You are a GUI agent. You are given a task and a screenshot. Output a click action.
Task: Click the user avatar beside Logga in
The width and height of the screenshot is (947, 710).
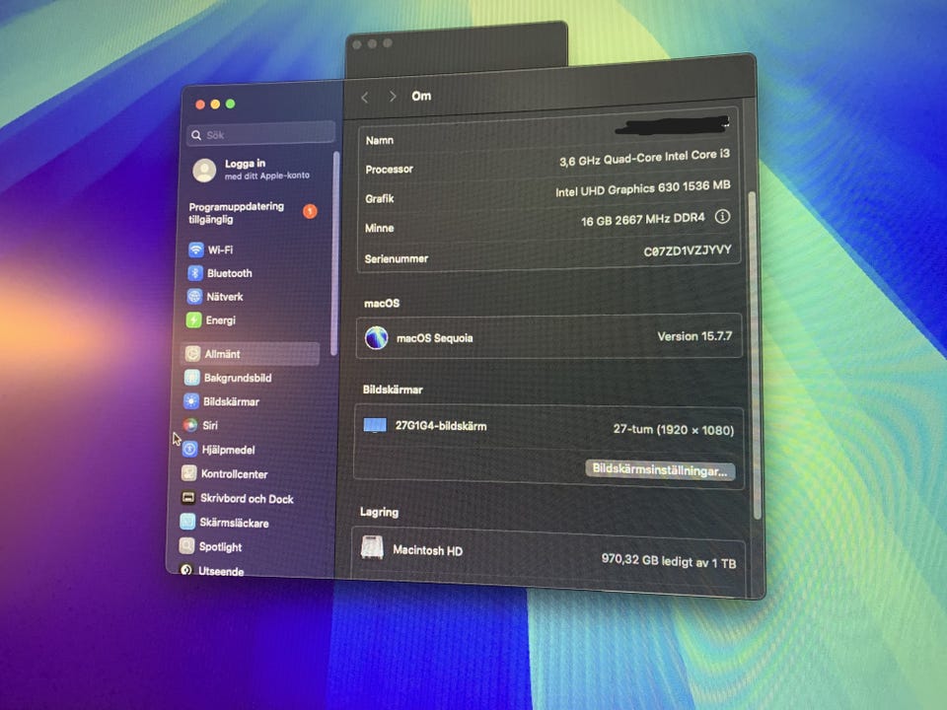(205, 171)
